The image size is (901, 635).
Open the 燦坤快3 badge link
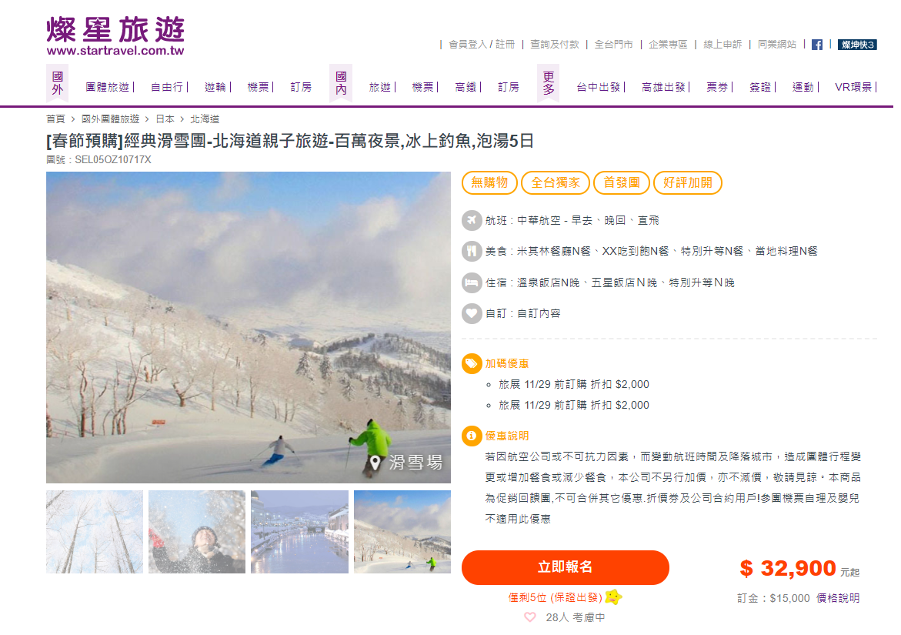click(857, 45)
